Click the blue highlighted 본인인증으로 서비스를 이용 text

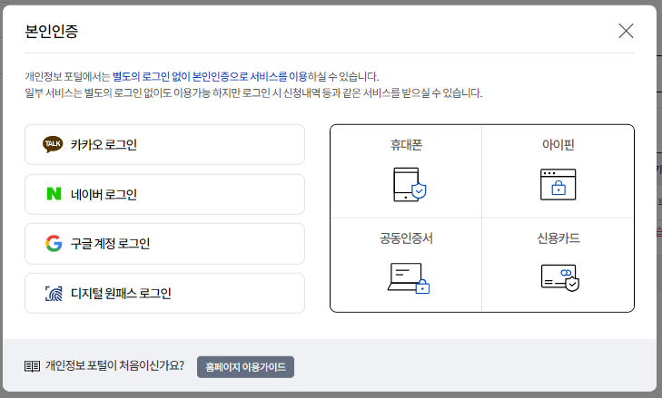[x=250, y=76]
